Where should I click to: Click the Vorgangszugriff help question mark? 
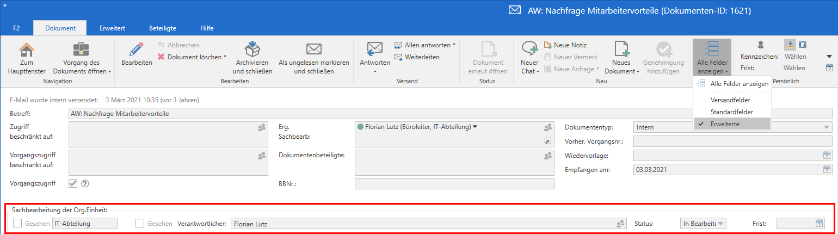(x=85, y=183)
